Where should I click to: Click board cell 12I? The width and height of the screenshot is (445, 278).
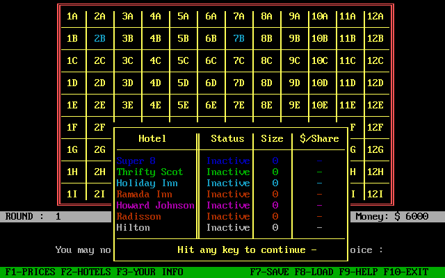[375, 194]
